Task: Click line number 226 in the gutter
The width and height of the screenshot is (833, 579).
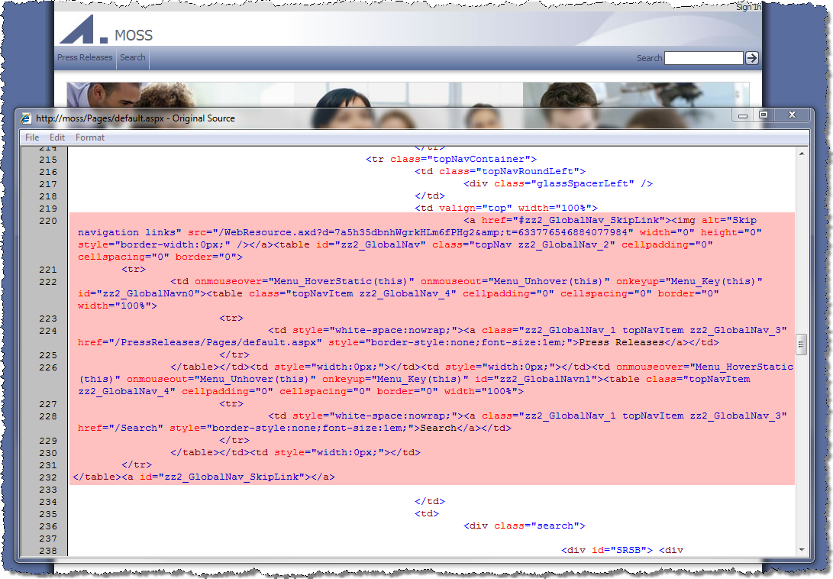Action: [48, 367]
